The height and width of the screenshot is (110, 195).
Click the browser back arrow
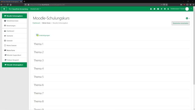tap(2, 5)
